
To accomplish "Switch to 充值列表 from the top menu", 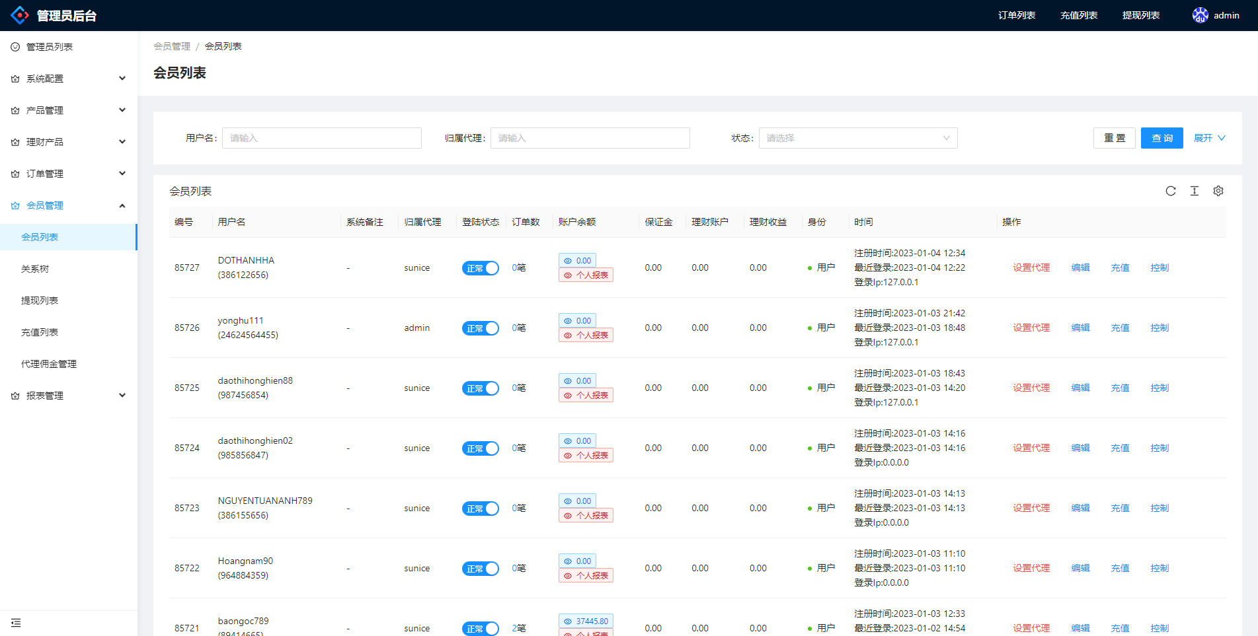I will tap(1078, 15).
